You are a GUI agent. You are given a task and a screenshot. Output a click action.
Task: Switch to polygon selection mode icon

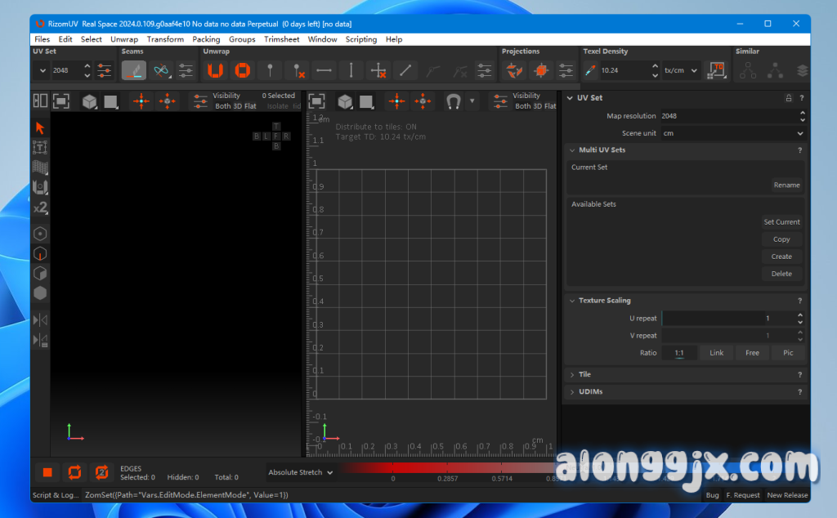[x=40, y=273]
